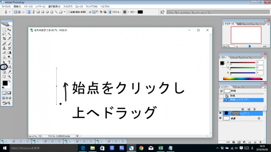Click the Jump to ImageReady icon

[7, 103]
